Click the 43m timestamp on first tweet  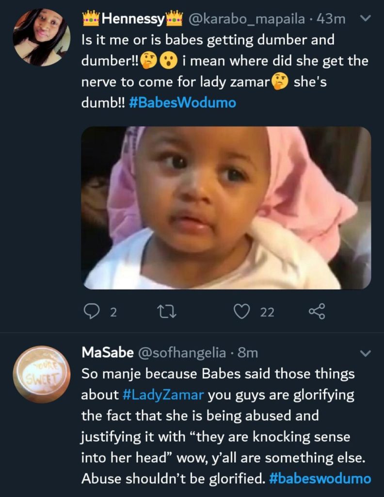click(331, 19)
